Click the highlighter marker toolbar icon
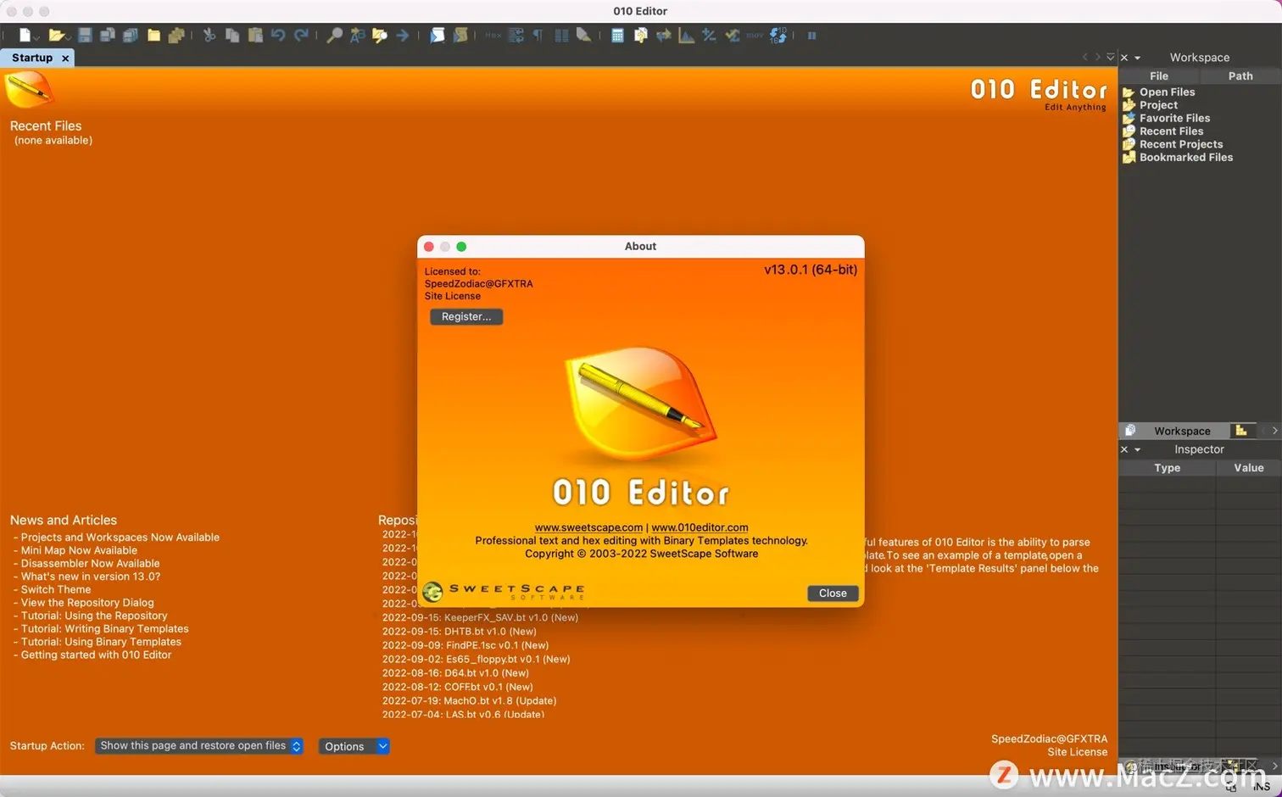 pyautogui.click(x=584, y=36)
